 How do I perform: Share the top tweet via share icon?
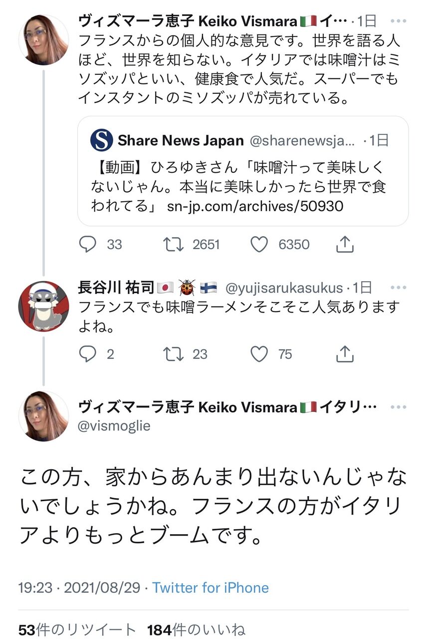345,244
